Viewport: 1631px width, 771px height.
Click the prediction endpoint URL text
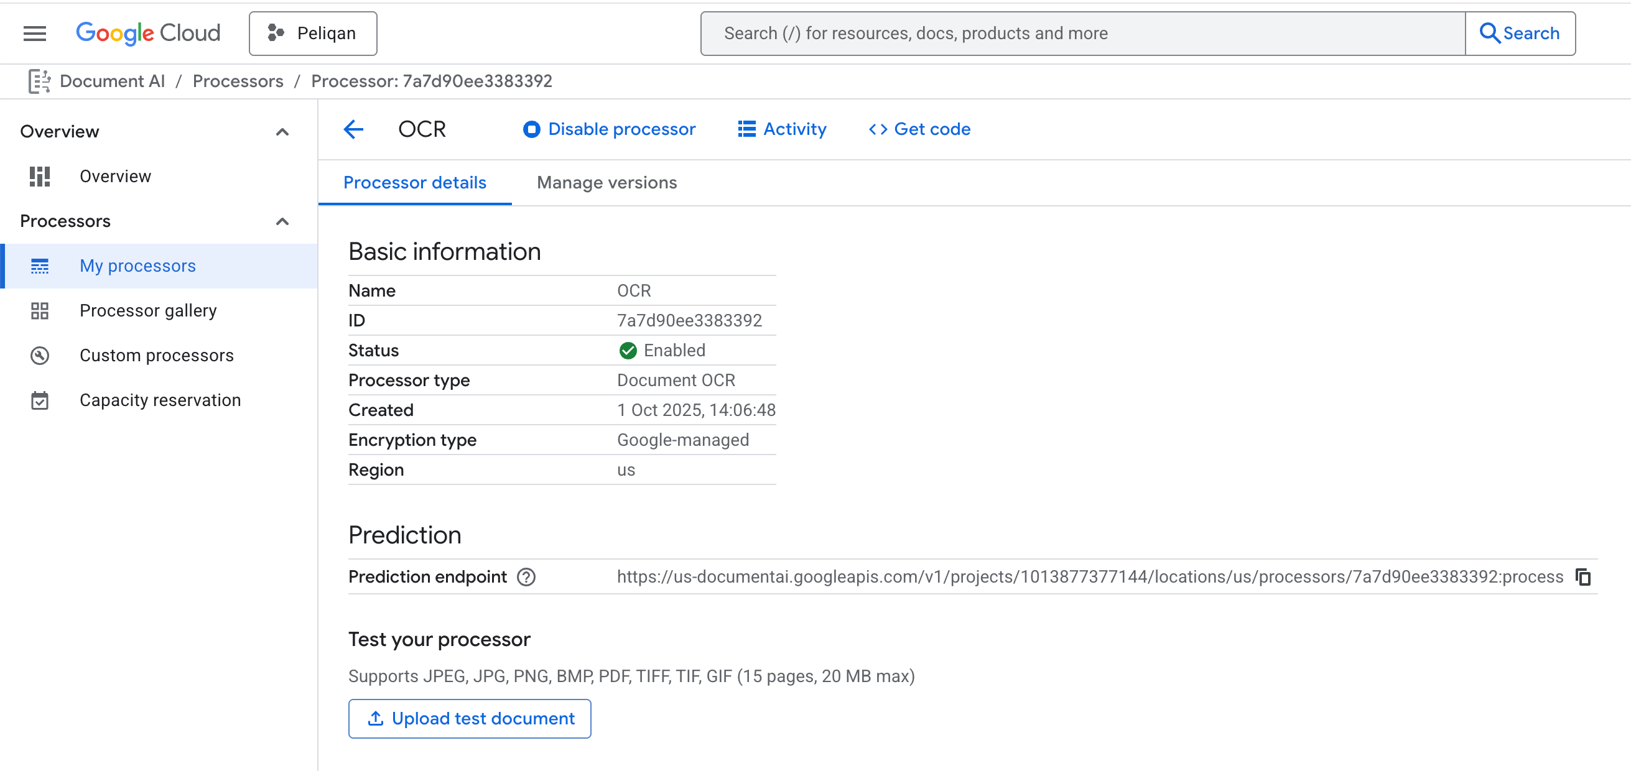point(1090,576)
